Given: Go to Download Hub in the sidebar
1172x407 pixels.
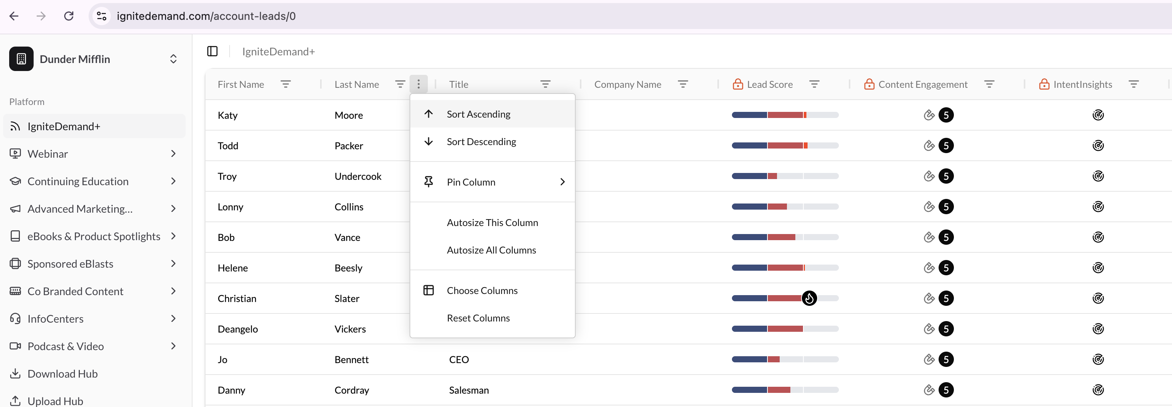Looking at the screenshot, I should coord(62,374).
